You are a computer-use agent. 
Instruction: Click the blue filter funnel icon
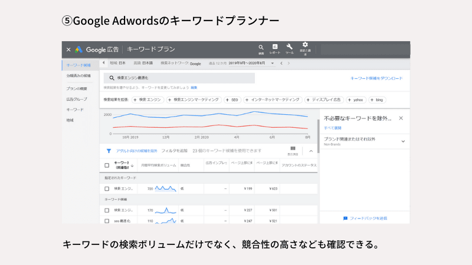tap(109, 151)
